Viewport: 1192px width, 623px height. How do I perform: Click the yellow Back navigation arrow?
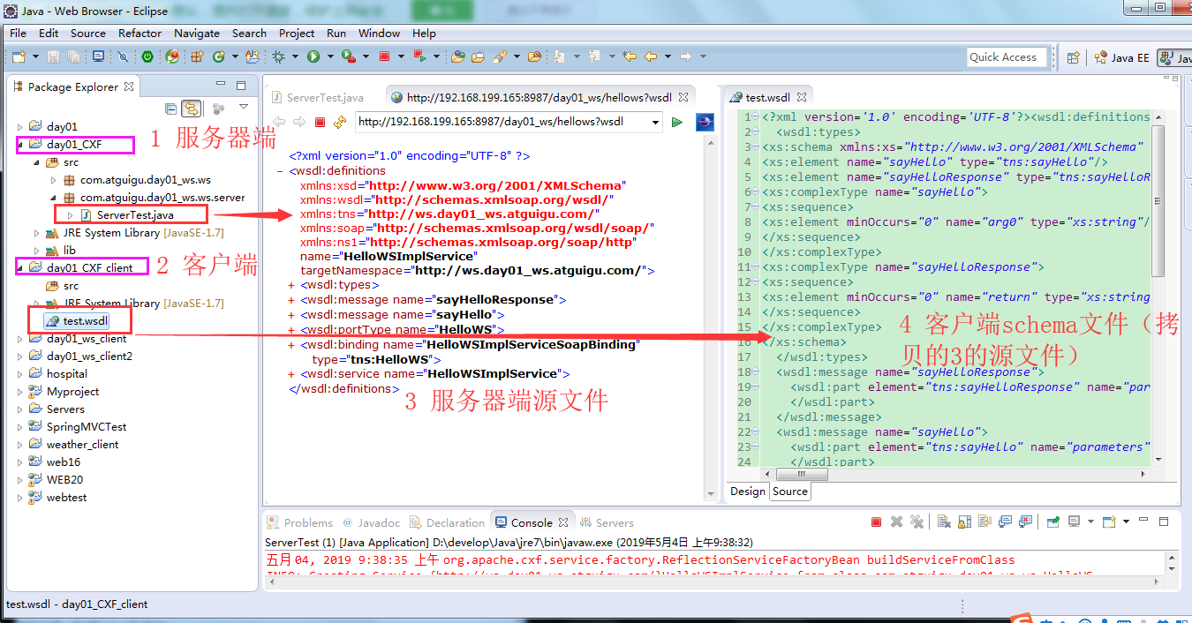coord(651,56)
